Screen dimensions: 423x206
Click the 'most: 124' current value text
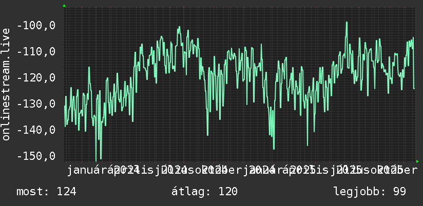pyautogui.click(x=46, y=192)
